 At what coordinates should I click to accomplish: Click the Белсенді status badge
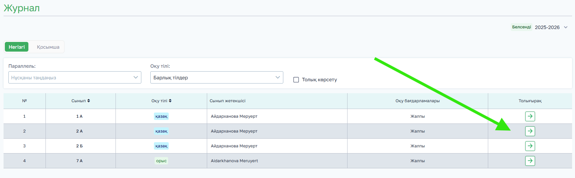click(x=521, y=27)
